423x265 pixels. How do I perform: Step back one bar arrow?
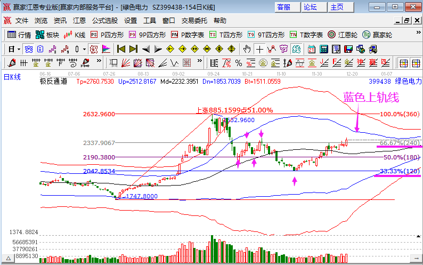tap(145, 49)
